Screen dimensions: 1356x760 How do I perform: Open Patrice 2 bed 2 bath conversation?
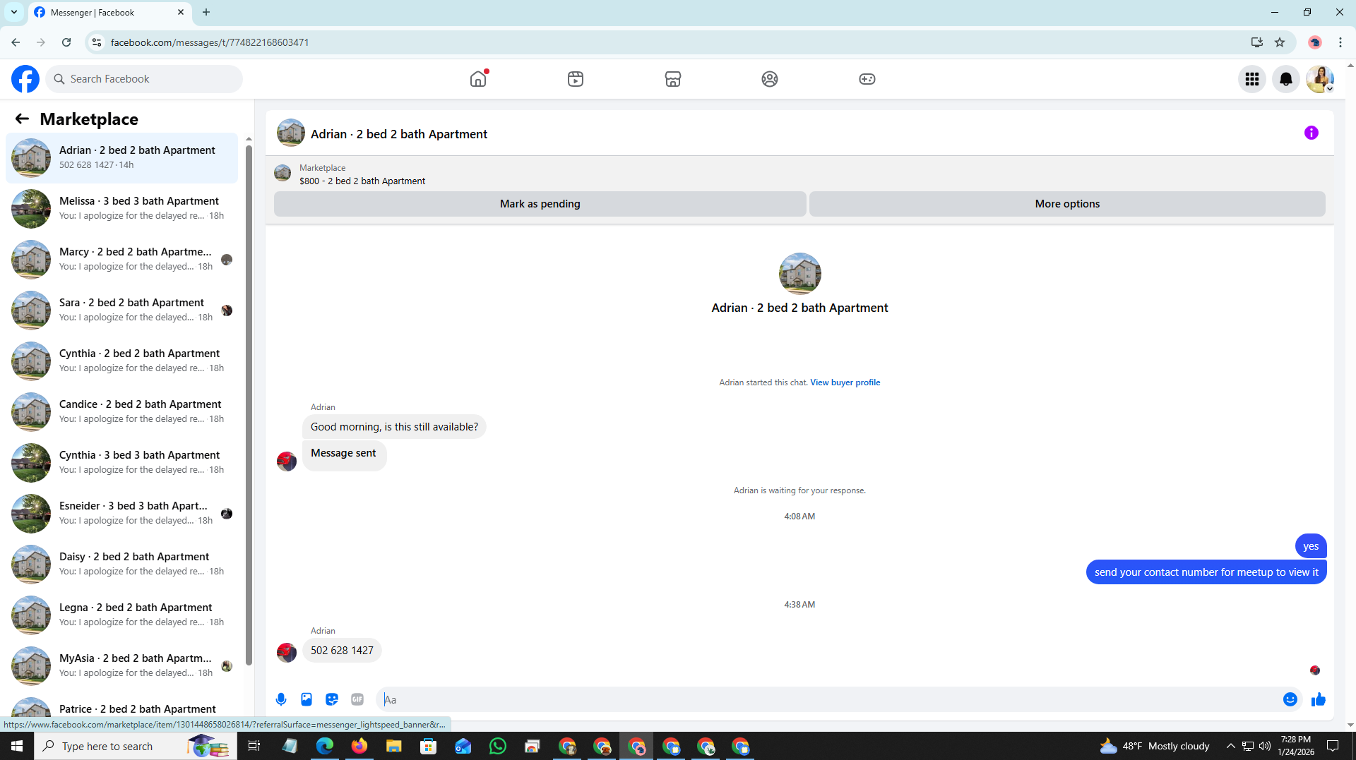(121, 707)
